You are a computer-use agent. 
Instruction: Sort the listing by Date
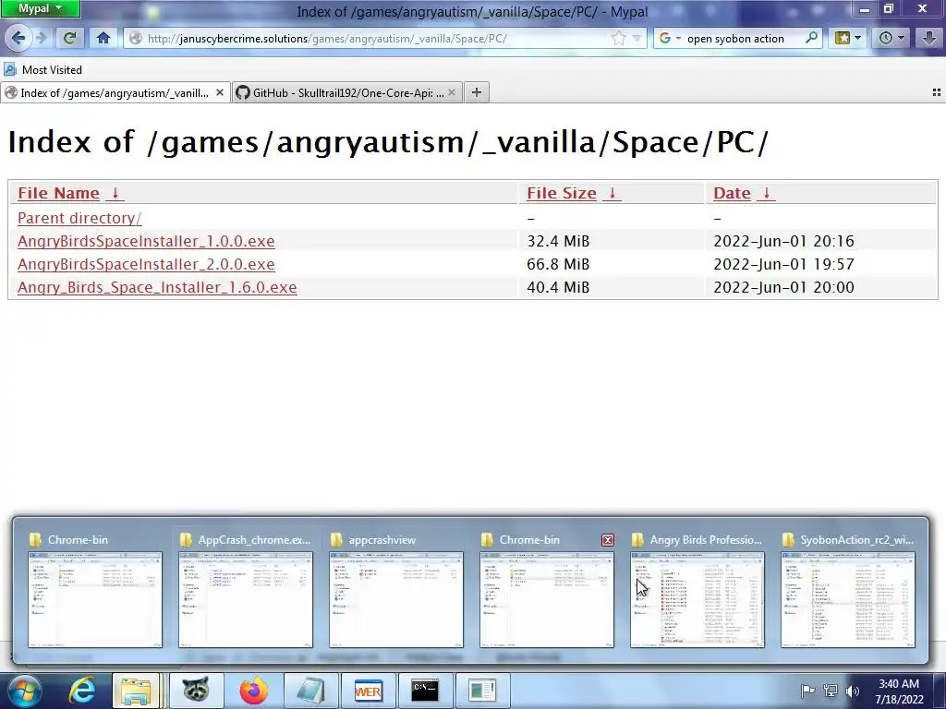click(x=732, y=193)
